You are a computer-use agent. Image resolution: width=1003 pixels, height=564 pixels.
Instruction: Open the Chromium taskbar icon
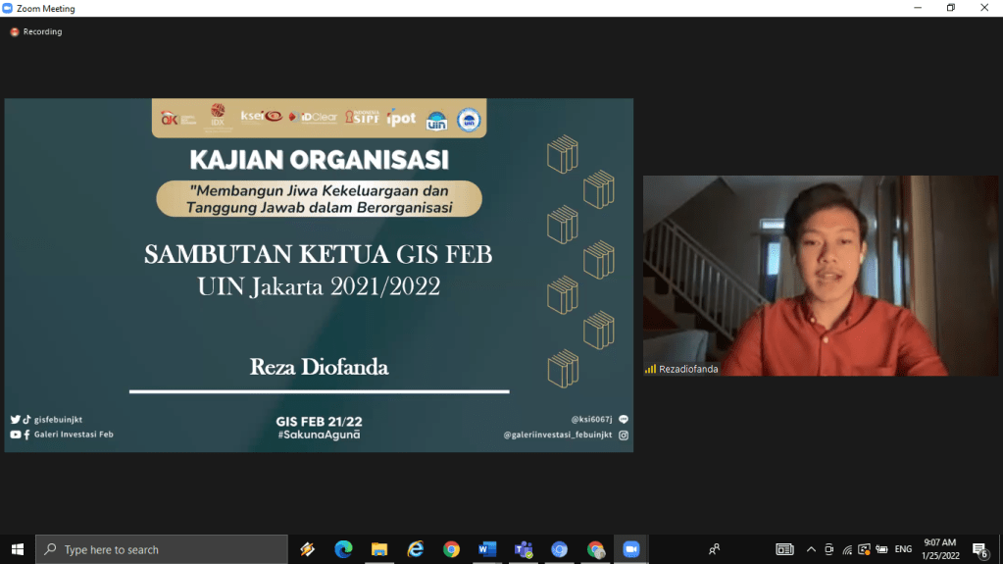pyautogui.click(x=559, y=549)
